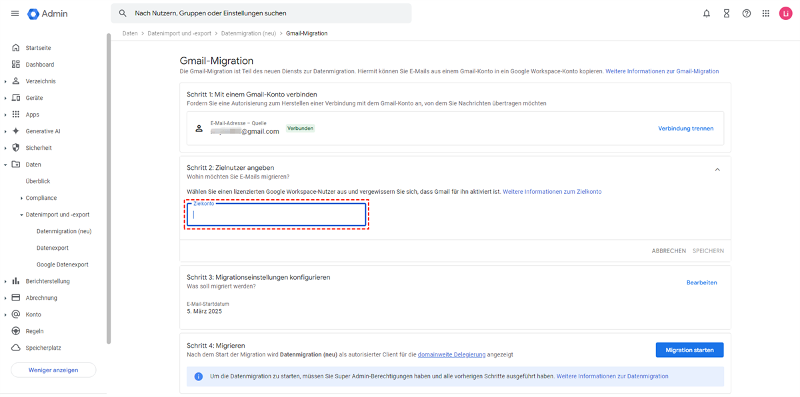Click Bearbeiten in Schritt 3
This screenshot has width=800, height=397.
pos(701,282)
